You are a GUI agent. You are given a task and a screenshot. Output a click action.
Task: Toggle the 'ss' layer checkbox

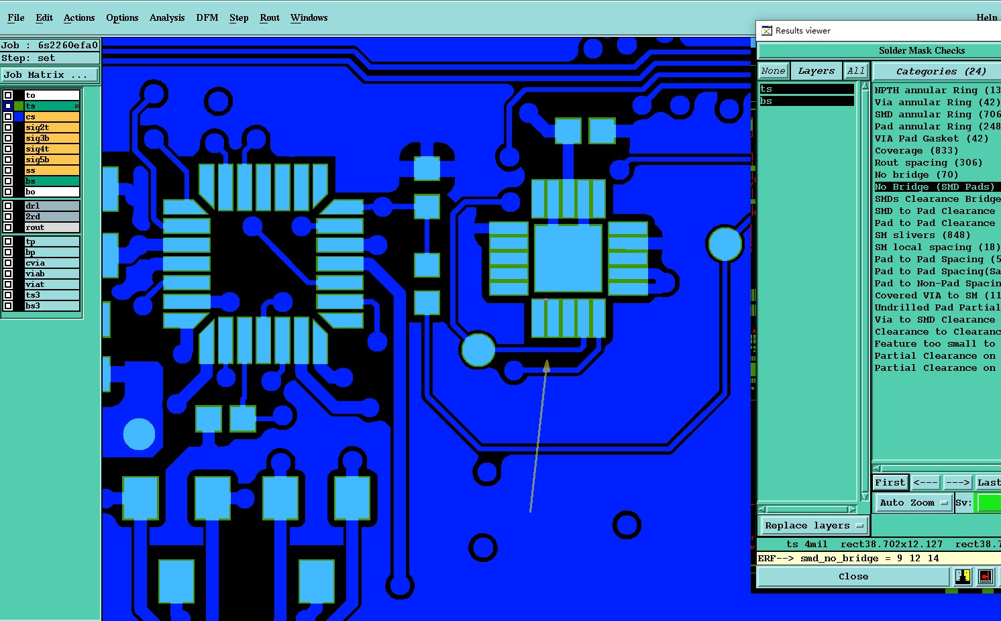tap(8, 170)
